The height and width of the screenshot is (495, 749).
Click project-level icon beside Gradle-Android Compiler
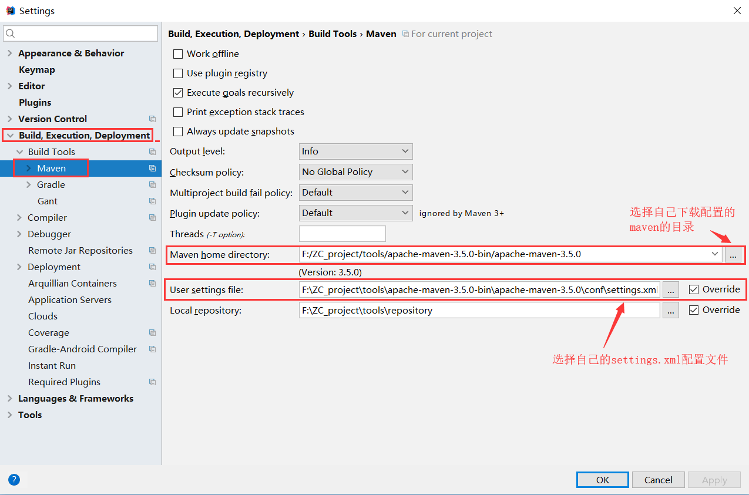[x=152, y=349]
